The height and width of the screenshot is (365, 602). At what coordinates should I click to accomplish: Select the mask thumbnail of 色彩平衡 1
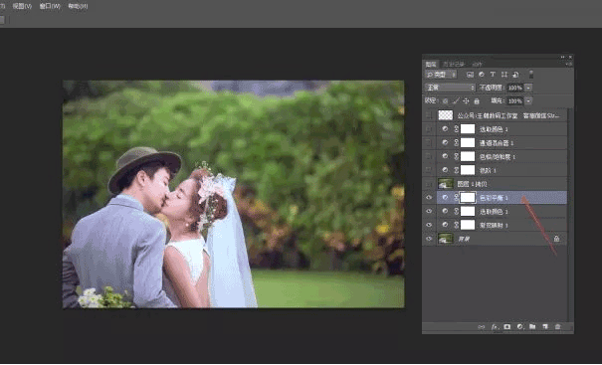click(x=468, y=198)
